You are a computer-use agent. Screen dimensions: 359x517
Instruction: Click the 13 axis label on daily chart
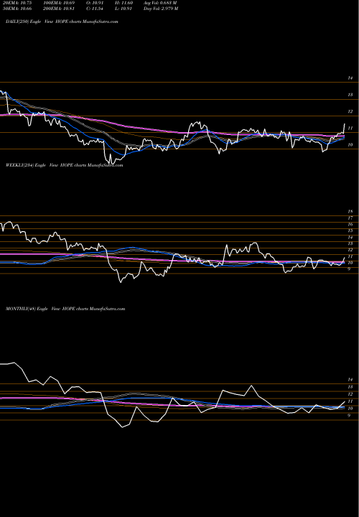coord(350,95)
